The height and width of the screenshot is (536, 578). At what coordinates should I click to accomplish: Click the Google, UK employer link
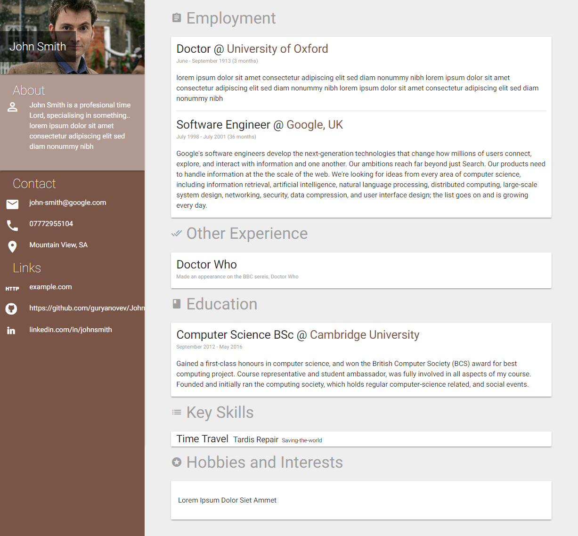click(315, 125)
